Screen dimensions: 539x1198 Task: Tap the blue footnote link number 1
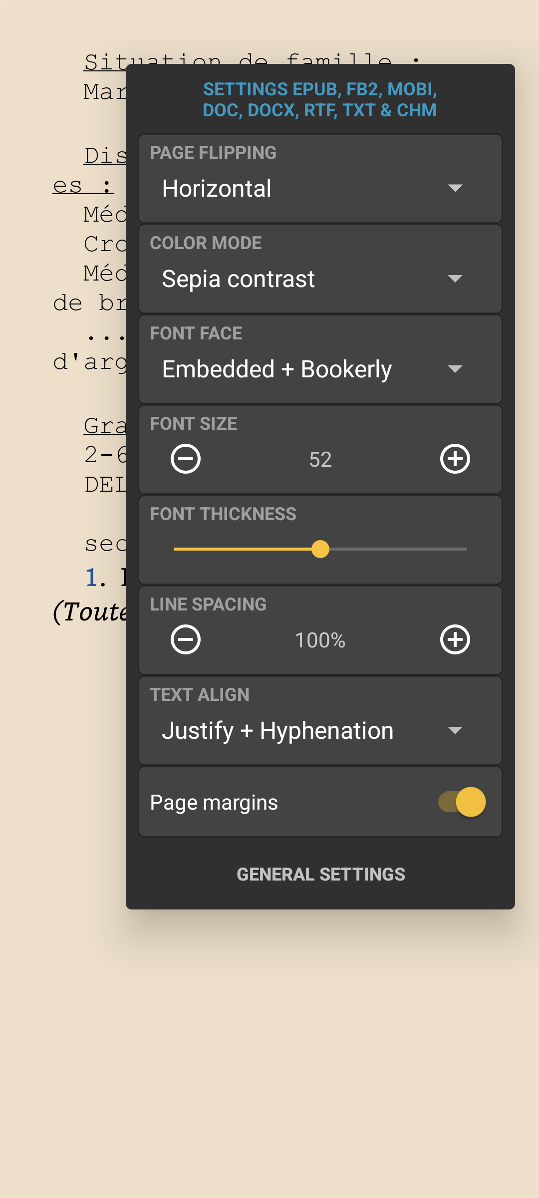[91, 578]
